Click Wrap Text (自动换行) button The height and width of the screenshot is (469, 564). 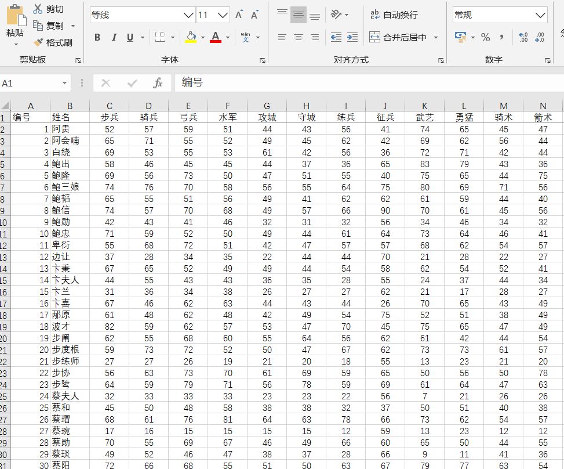click(394, 15)
